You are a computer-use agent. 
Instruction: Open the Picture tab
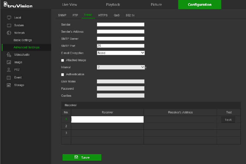tap(156, 4)
